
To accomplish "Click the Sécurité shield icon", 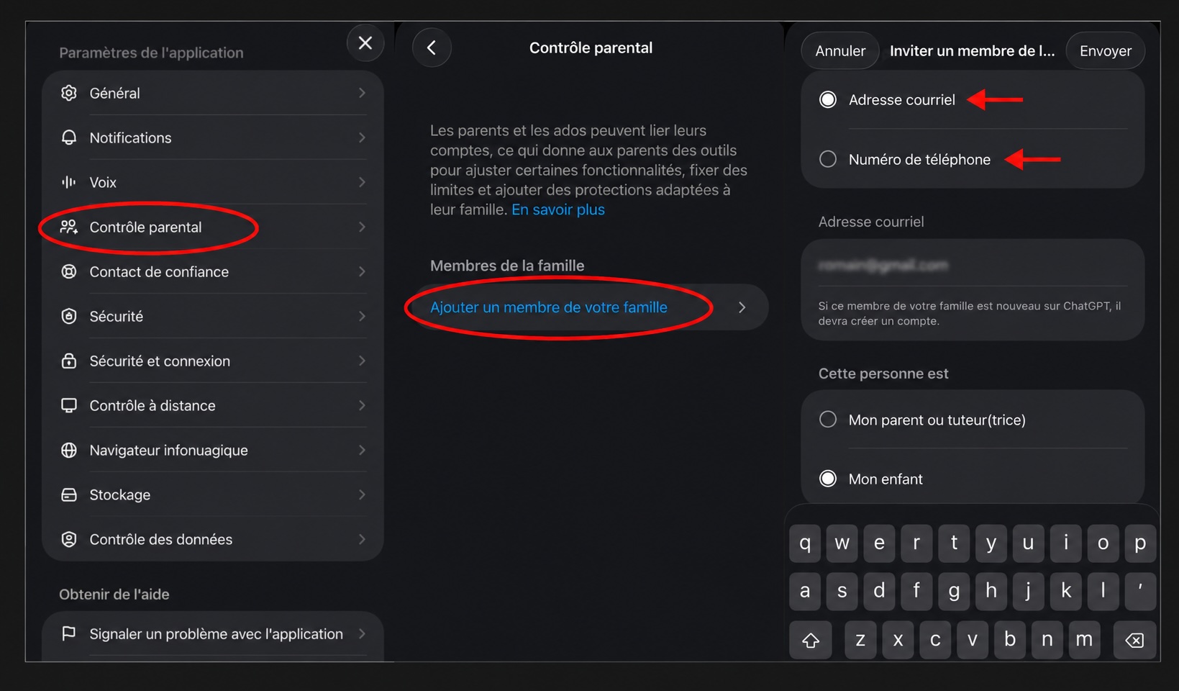I will [69, 316].
